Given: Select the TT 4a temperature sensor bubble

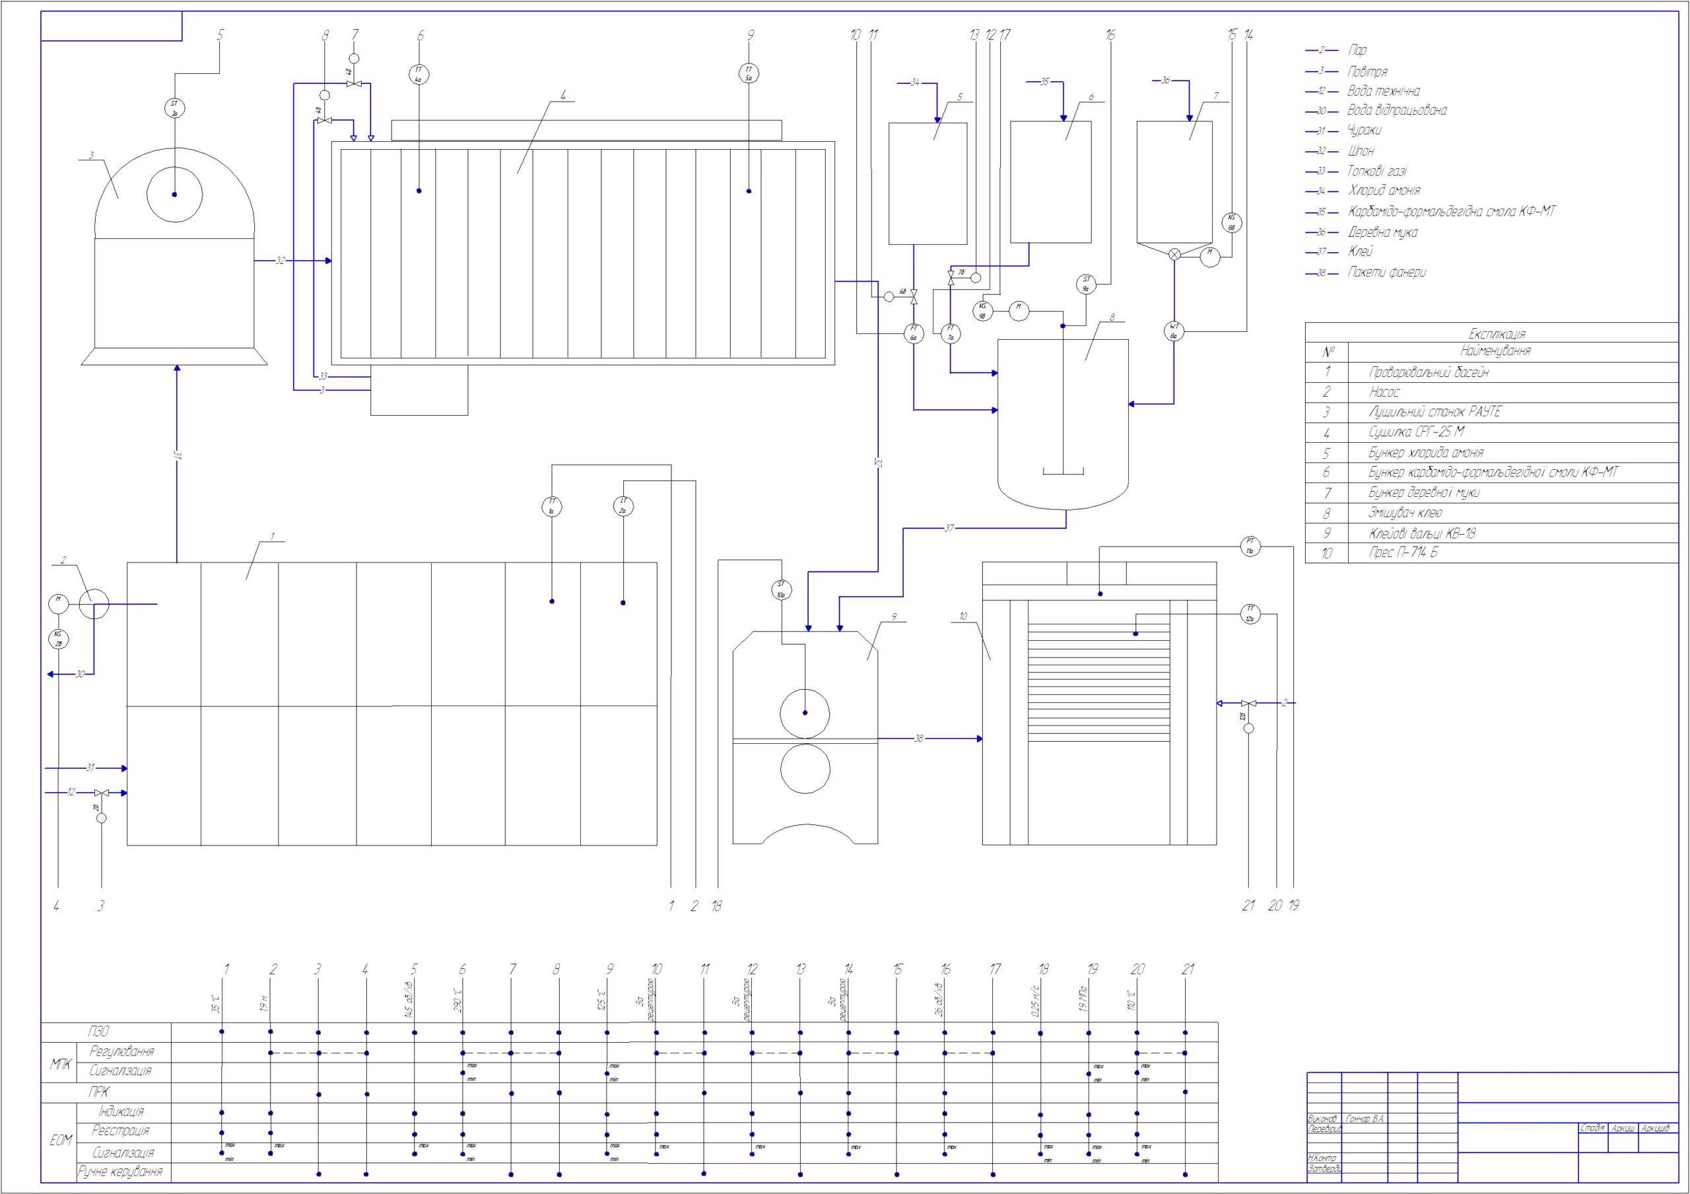Looking at the screenshot, I should pyautogui.click(x=418, y=74).
